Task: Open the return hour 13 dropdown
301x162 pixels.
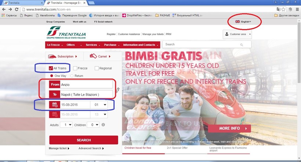Action: click(x=99, y=114)
